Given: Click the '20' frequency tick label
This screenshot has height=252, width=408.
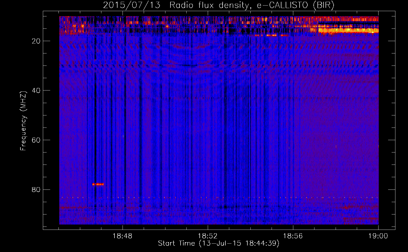Looking at the screenshot, I should (36, 41).
